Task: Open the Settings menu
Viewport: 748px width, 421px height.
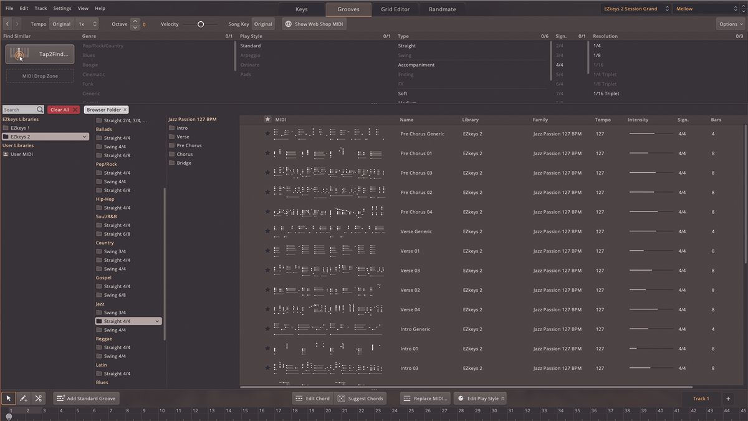Action: (62, 9)
